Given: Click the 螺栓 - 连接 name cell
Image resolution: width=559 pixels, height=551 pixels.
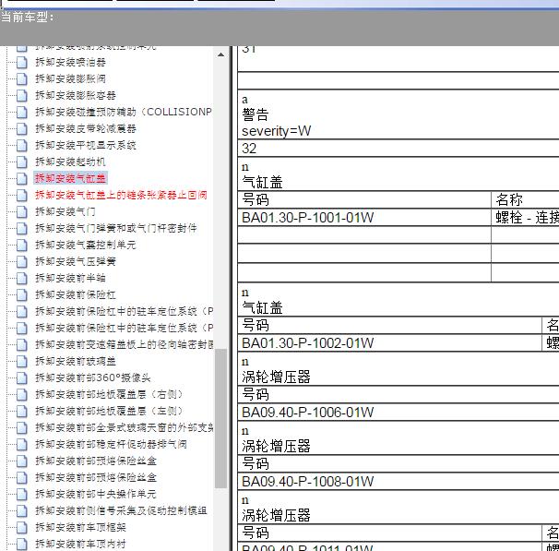Looking at the screenshot, I should click(x=525, y=218).
